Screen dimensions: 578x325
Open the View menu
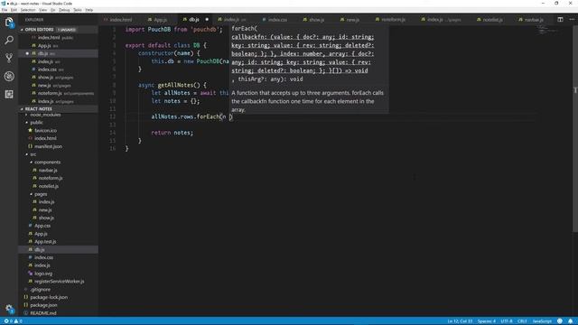coord(42,10)
